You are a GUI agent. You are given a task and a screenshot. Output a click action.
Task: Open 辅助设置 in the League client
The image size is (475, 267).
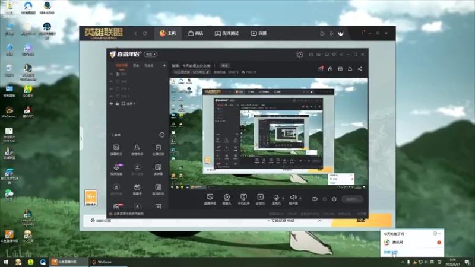click(101, 221)
